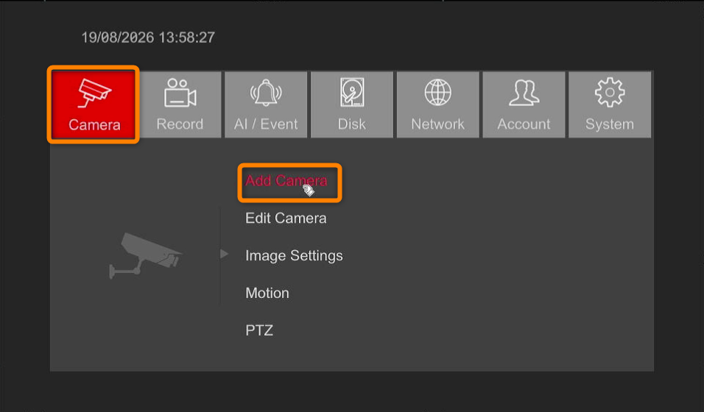Choose Add Camera from the menu
This screenshot has width=704, height=412.
286,180
